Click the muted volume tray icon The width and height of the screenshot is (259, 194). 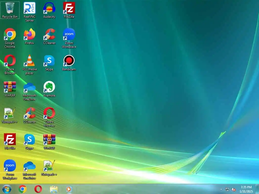233,189
